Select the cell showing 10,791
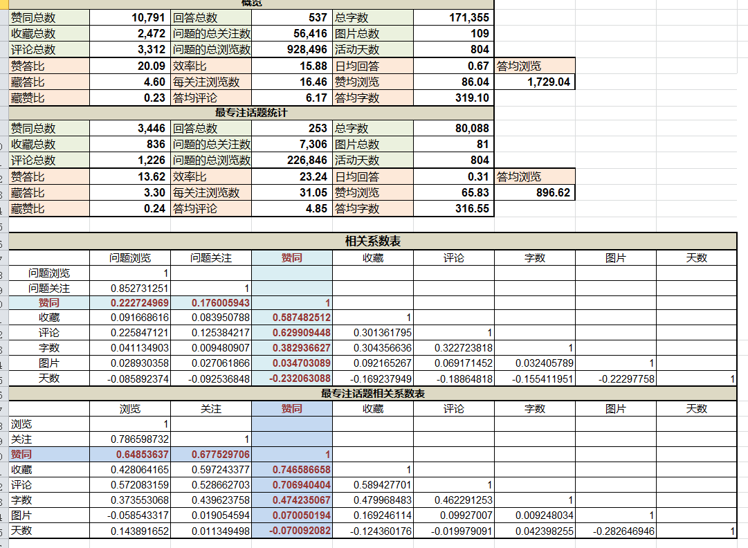Image resolution: width=748 pixels, height=548 pixels. click(130, 18)
